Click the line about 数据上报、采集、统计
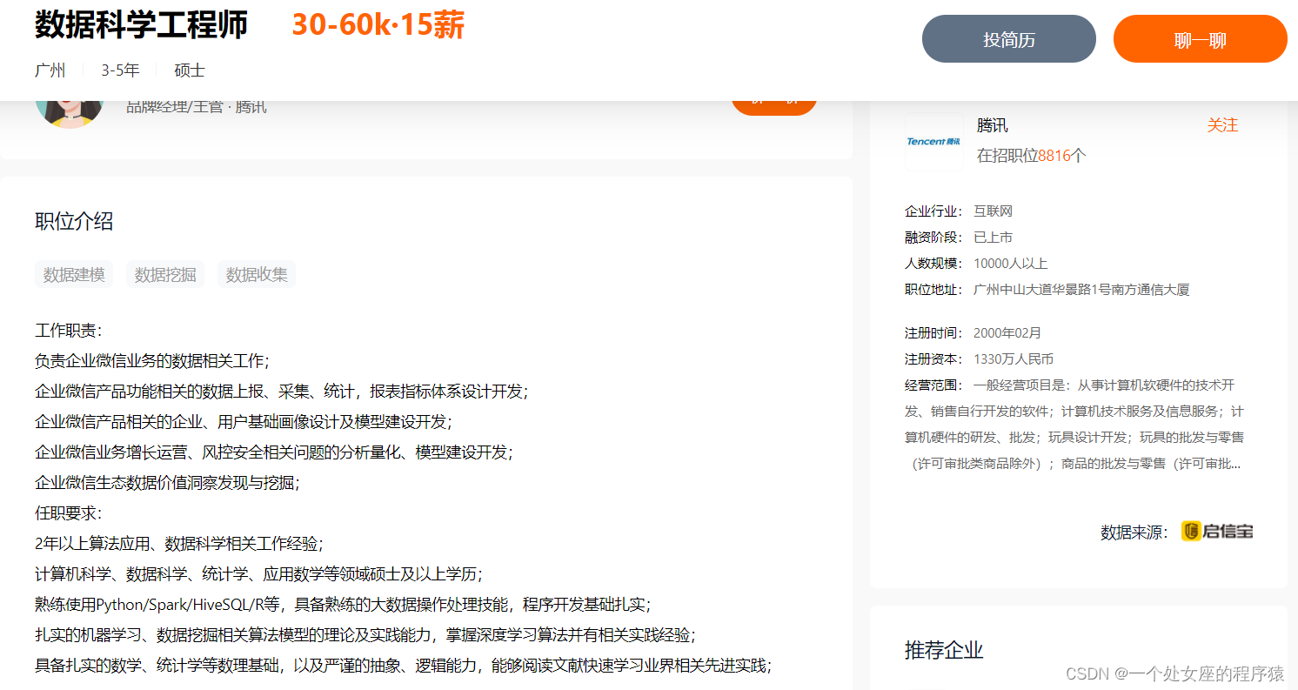The image size is (1298, 690). coord(281,392)
